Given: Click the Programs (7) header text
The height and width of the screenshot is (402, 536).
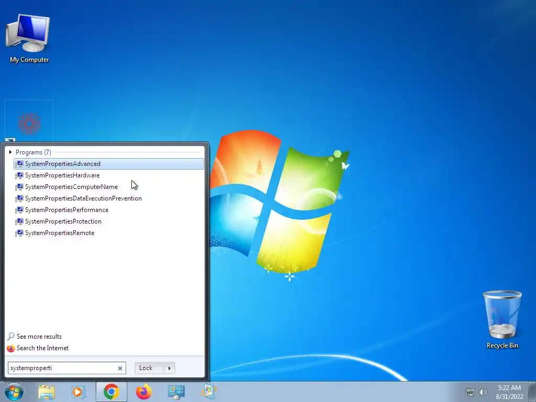Looking at the screenshot, I should pyautogui.click(x=33, y=152).
